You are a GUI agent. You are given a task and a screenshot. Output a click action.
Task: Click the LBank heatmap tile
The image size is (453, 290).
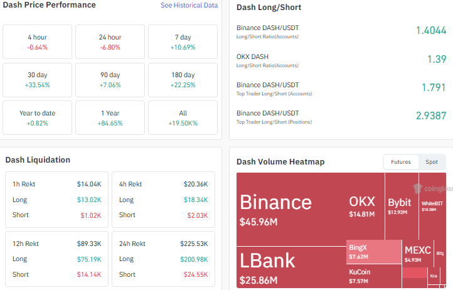pos(291,267)
